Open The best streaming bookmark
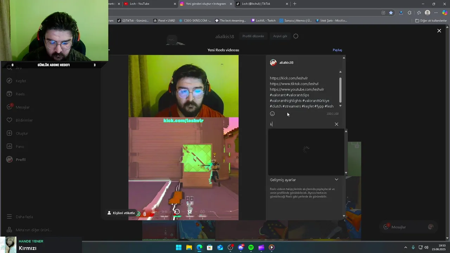450x253 pixels. click(231, 21)
